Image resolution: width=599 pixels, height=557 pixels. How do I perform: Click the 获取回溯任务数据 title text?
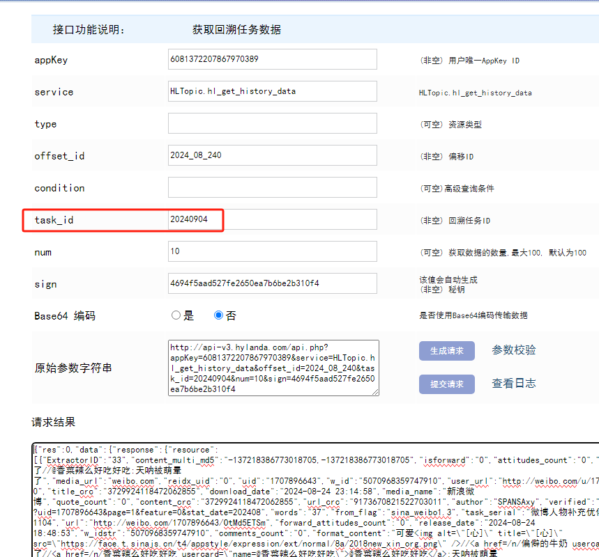coord(236,30)
